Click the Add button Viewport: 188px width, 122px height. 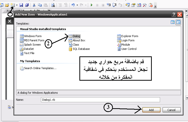pyautogui.click(x=151, y=110)
